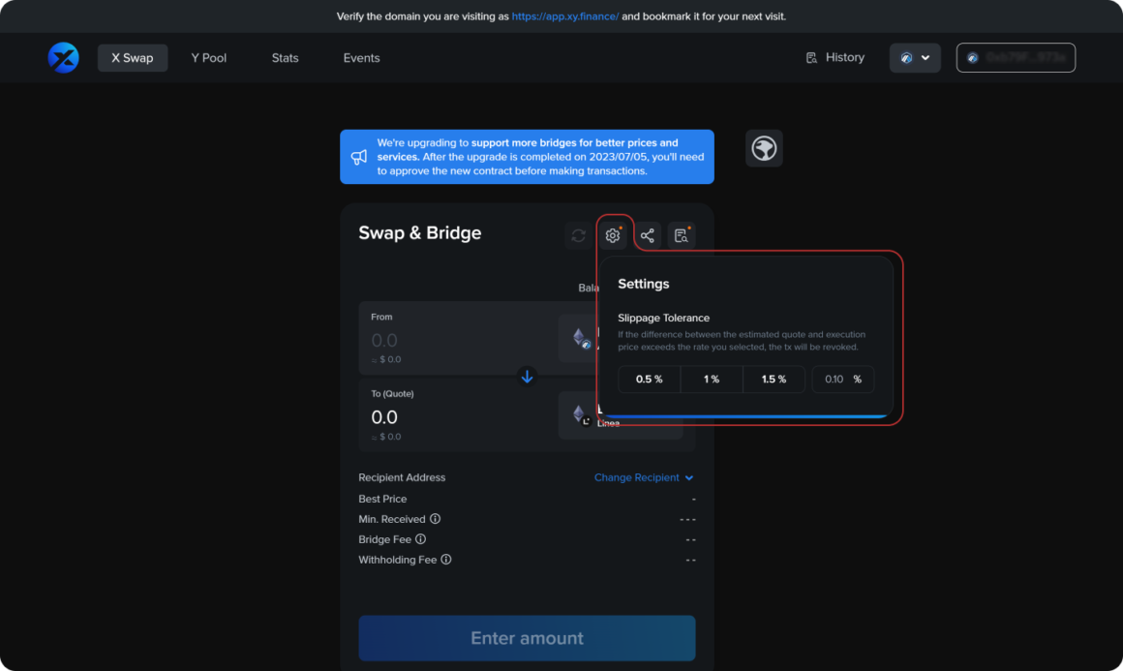This screenshot has height=671, width=1123.
Task: Click the megaphone icon in the announcement banner
Action: pos(359,156)
